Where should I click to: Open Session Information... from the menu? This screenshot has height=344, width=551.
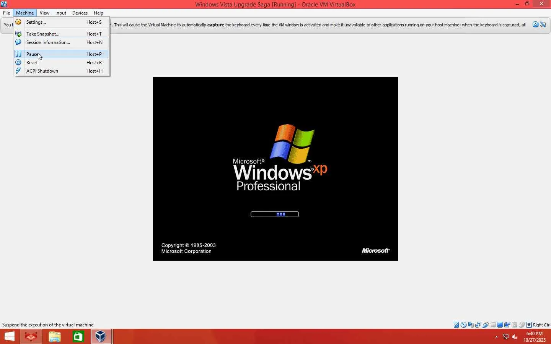(x=61, y=42)
